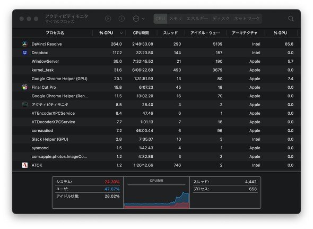Sort by the % GPU column header
Image resolution: width=313 pixels, height=229 pixels.
point(280,33)
